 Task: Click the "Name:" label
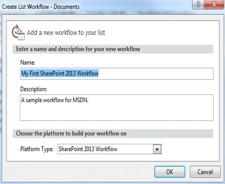[28, 63]
